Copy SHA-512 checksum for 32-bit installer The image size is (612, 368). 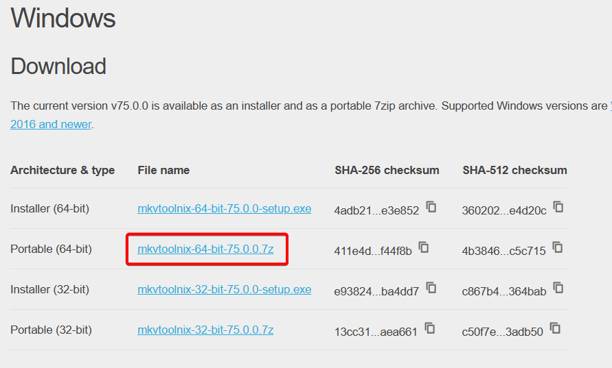click(558, 288)
